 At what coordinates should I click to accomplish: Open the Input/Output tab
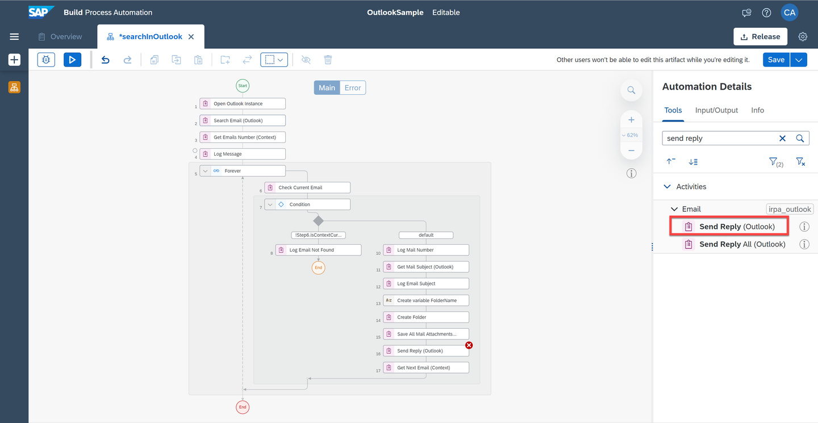pyautogui.click(x=716, y=110)
